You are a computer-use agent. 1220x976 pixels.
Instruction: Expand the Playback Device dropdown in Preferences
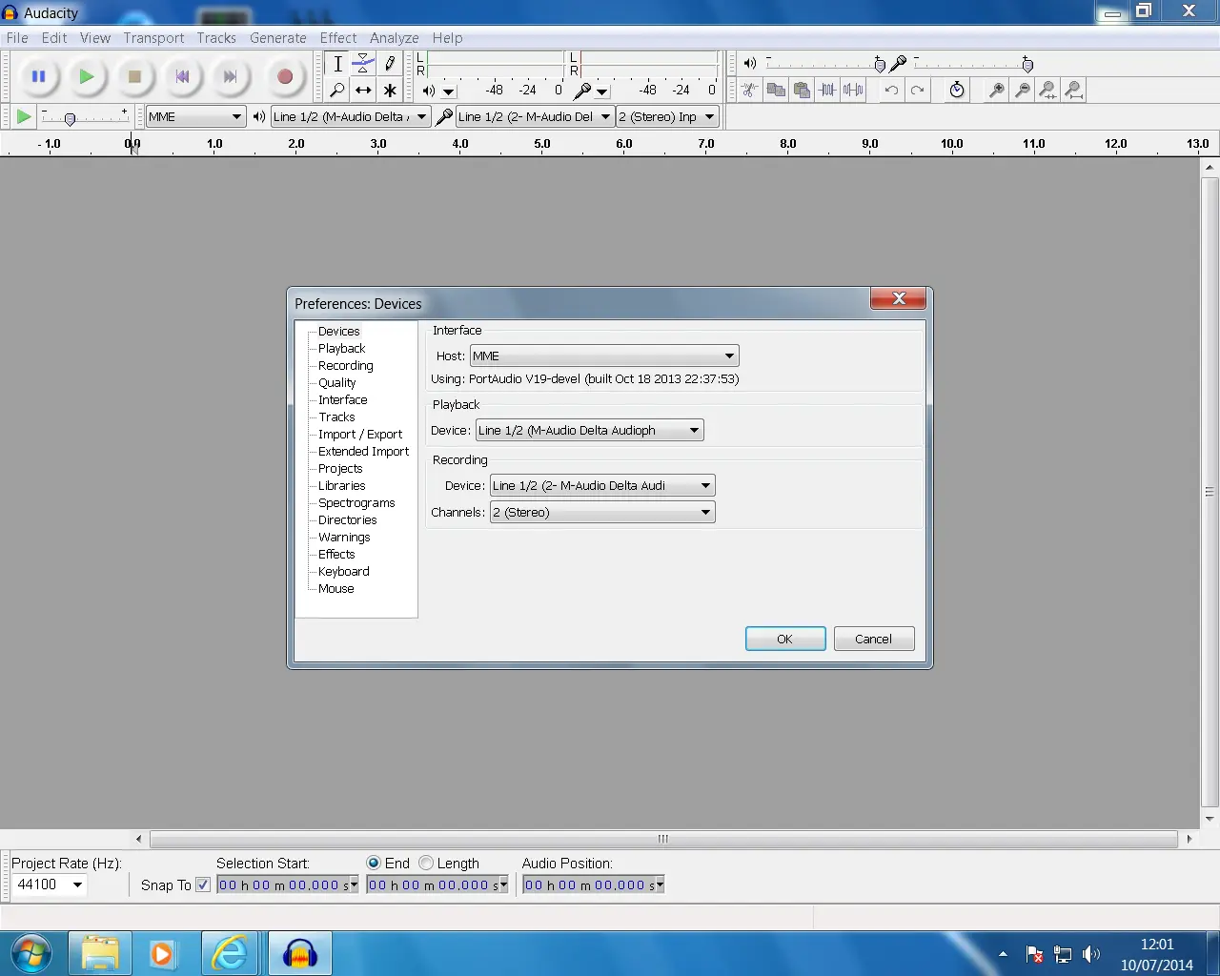[x=590, y=430]
